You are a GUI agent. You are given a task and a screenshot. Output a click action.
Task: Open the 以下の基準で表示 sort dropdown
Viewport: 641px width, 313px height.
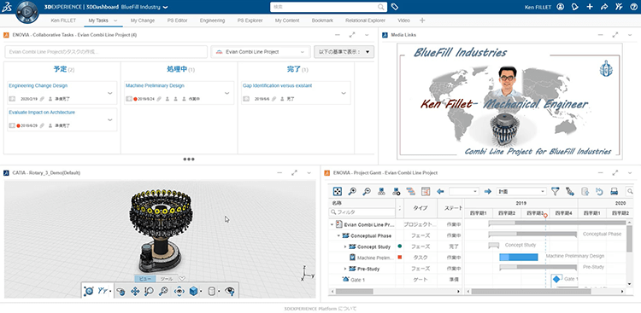(x=344, y=52)
